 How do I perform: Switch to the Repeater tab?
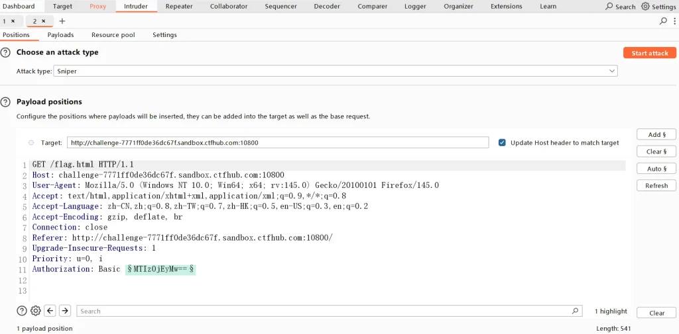point(179,7)
